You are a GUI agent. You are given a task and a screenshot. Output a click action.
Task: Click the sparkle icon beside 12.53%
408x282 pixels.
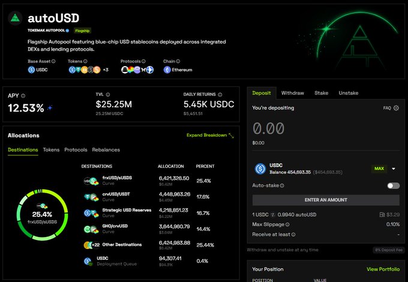50,108
